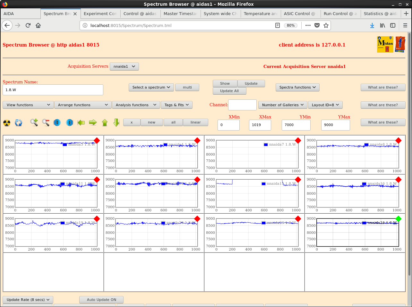Click the Midas logo icon
412x307 pixels.
385,44
